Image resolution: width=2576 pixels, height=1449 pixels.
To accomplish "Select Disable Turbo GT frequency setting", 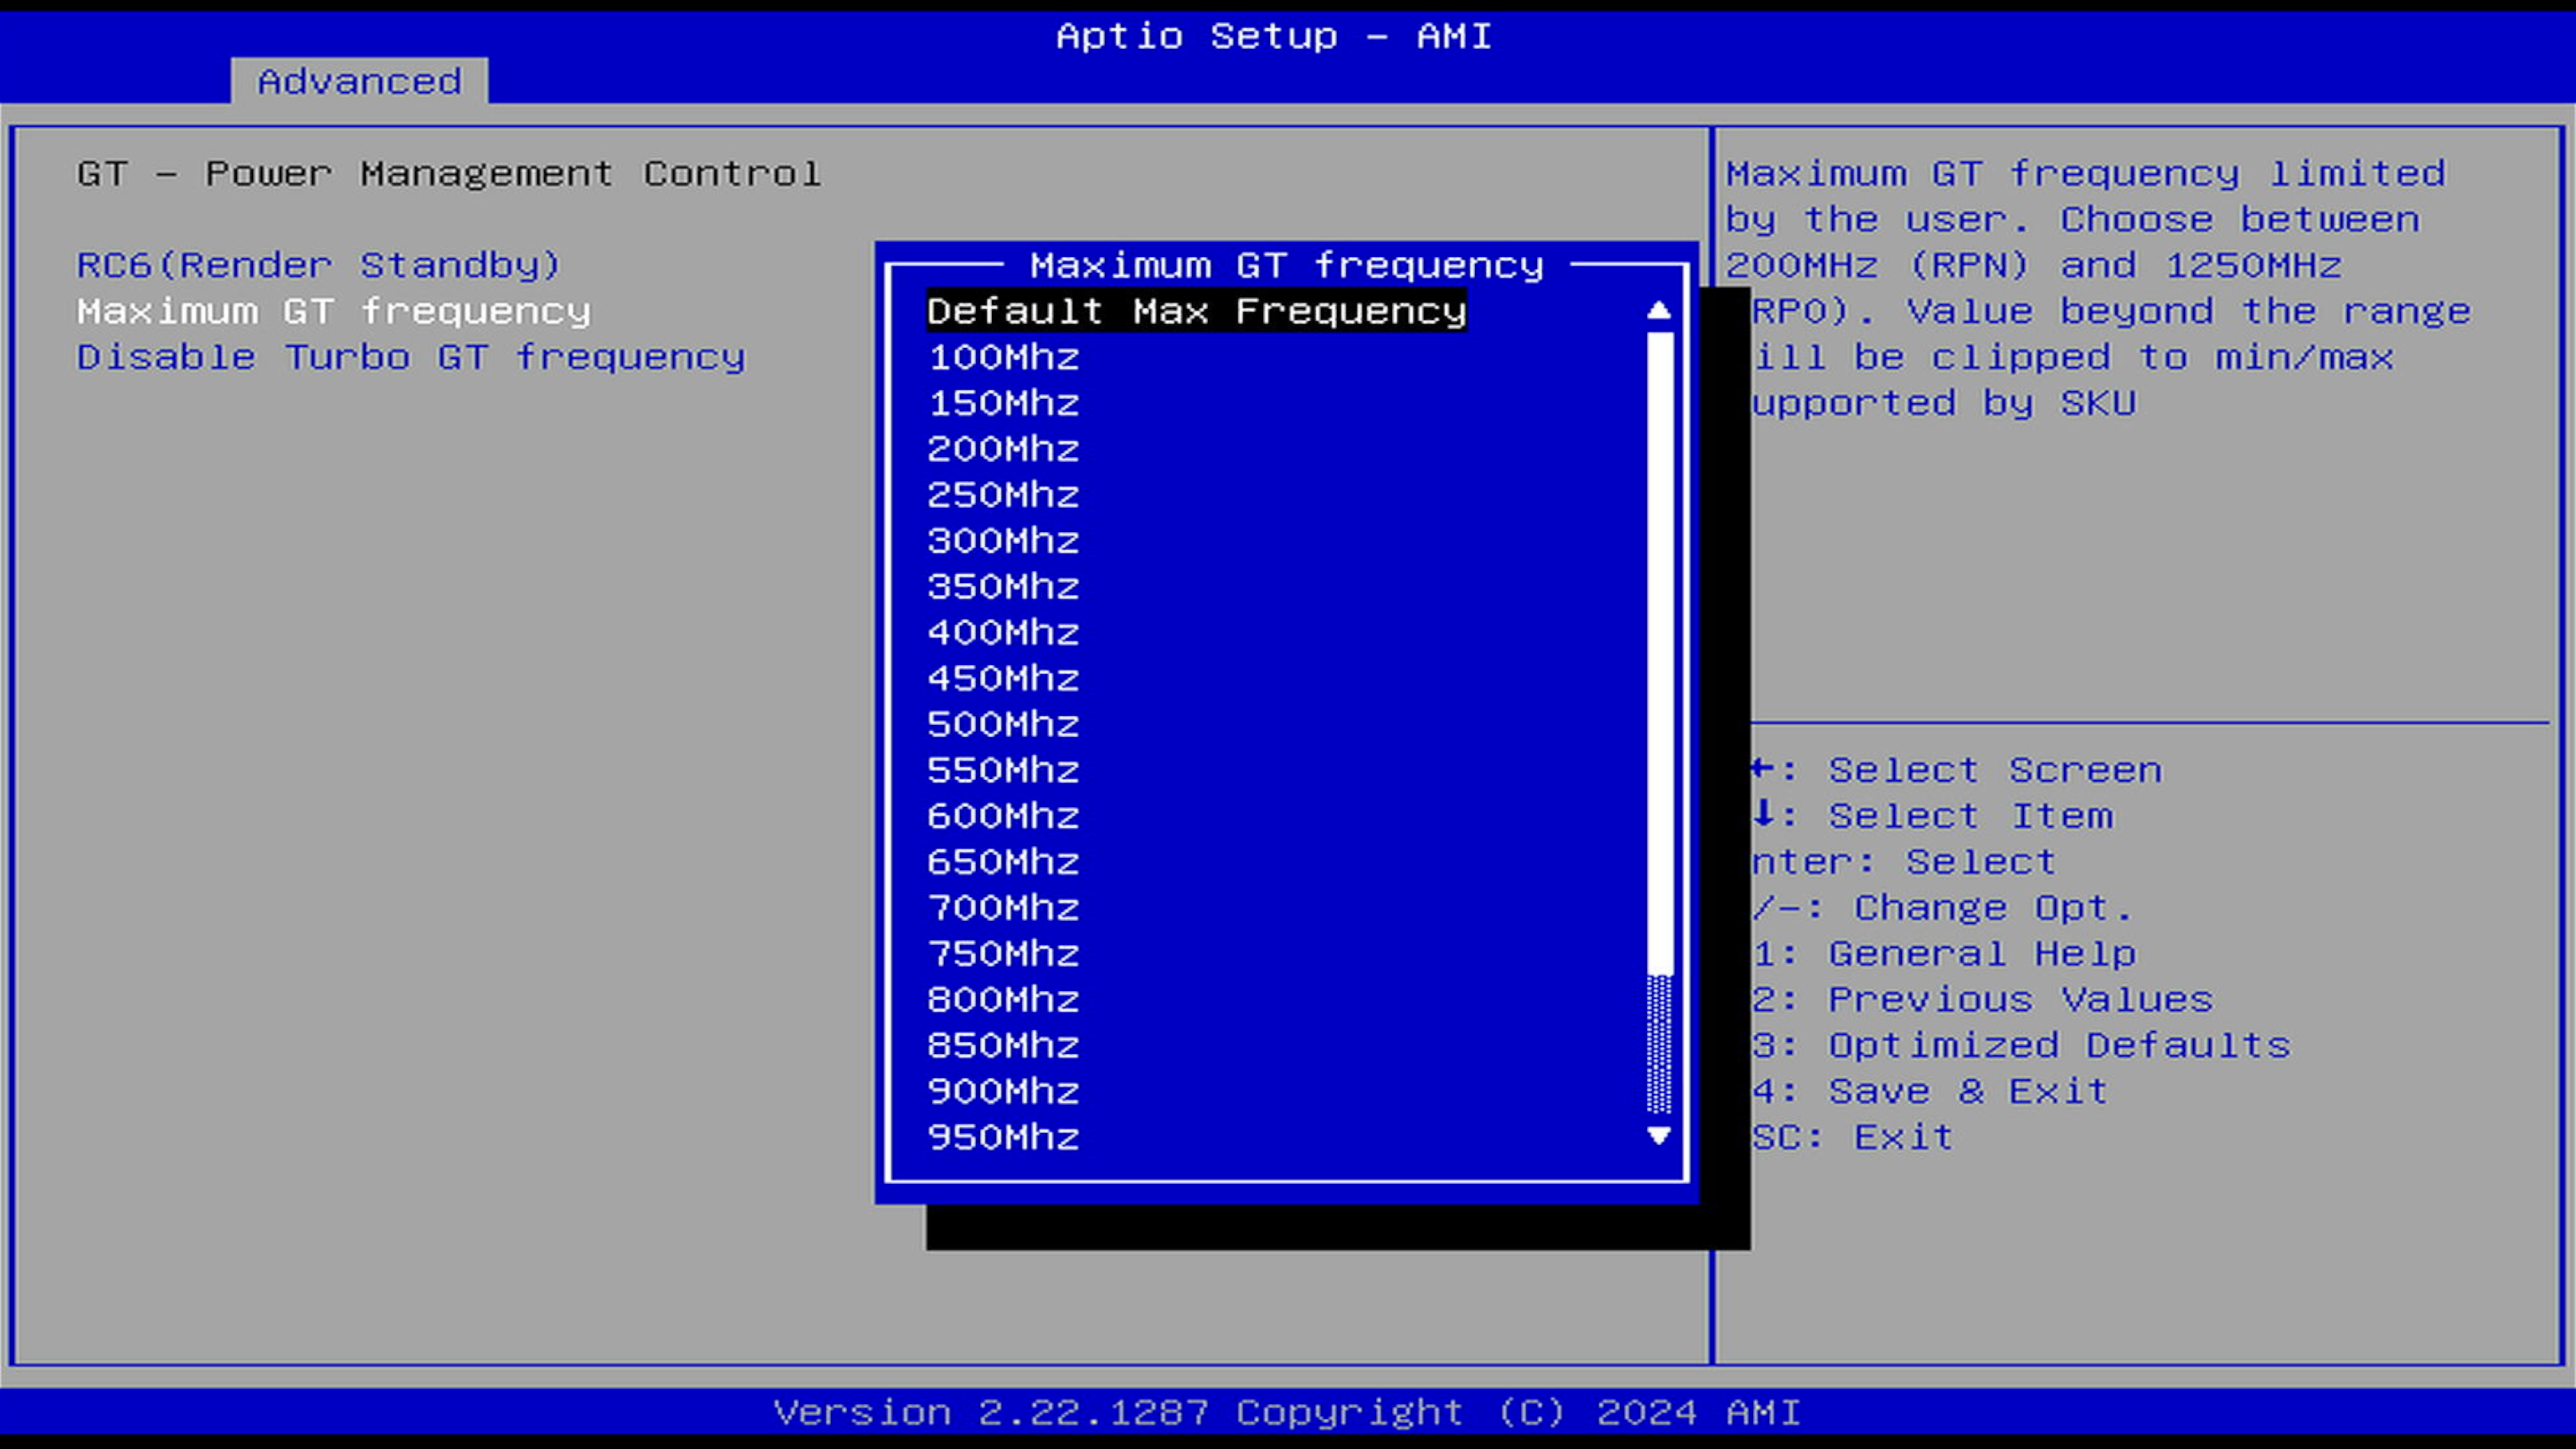I will click(x=411, y=357).
